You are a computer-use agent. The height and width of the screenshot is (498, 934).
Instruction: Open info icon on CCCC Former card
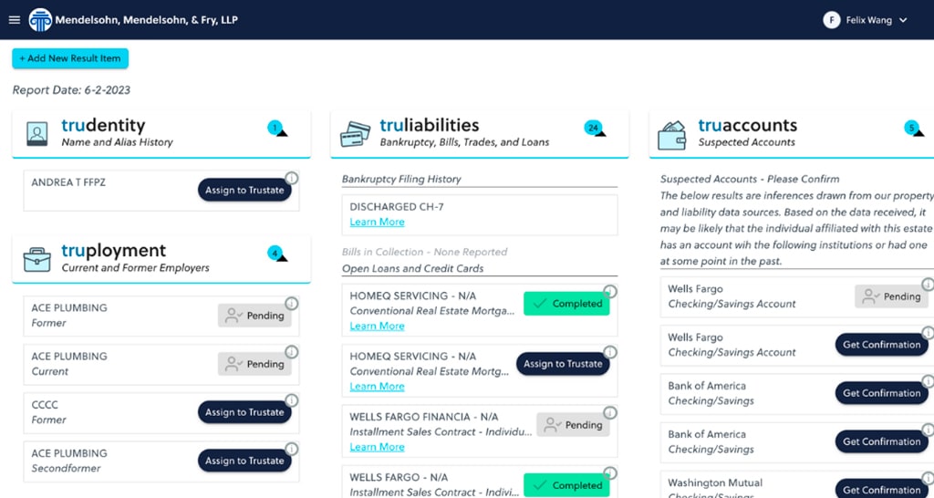[x=291, y=400]
